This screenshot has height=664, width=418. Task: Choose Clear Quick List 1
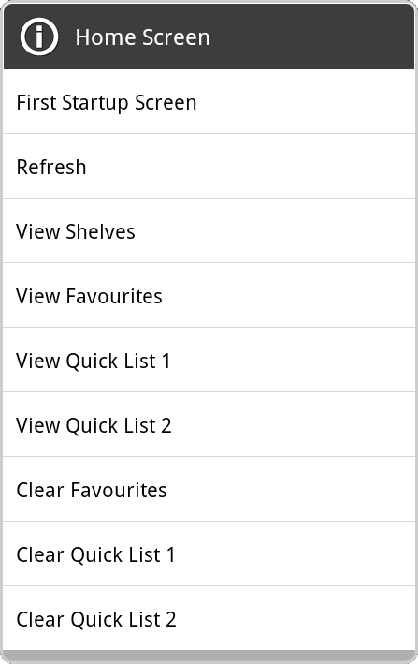tap(209, 553)
